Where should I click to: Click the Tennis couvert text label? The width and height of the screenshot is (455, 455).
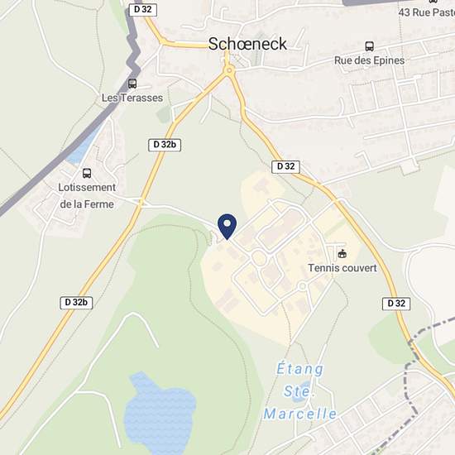pos(342,268)
